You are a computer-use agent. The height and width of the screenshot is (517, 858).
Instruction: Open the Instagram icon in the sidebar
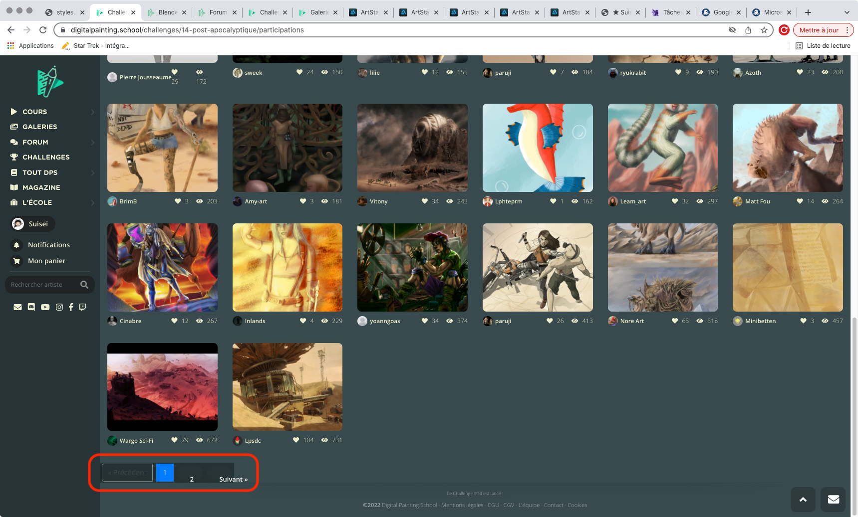coord(59,307)
